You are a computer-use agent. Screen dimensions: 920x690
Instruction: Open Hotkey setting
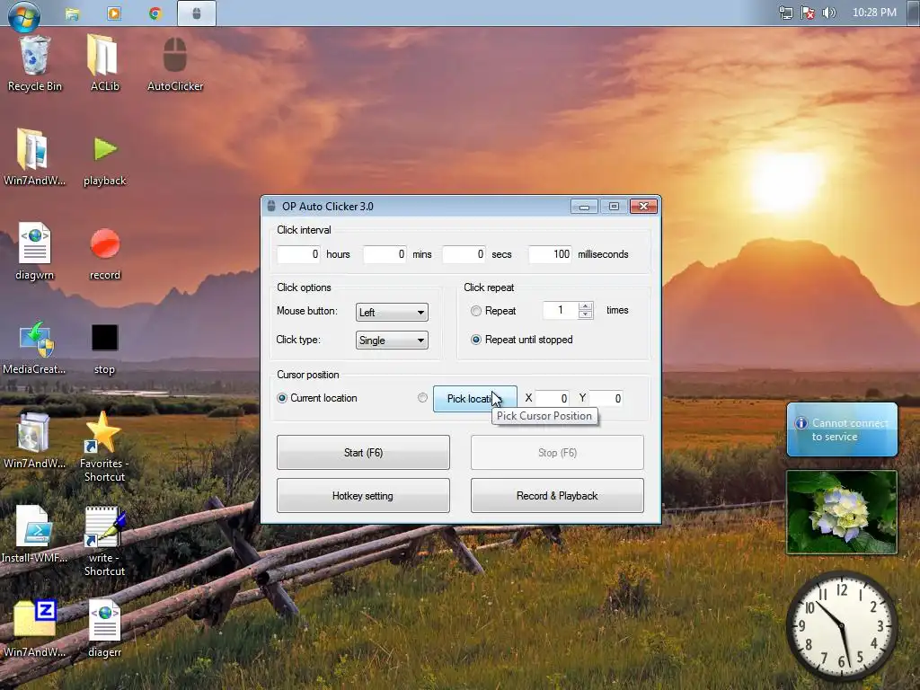click(x=363, y=496)
